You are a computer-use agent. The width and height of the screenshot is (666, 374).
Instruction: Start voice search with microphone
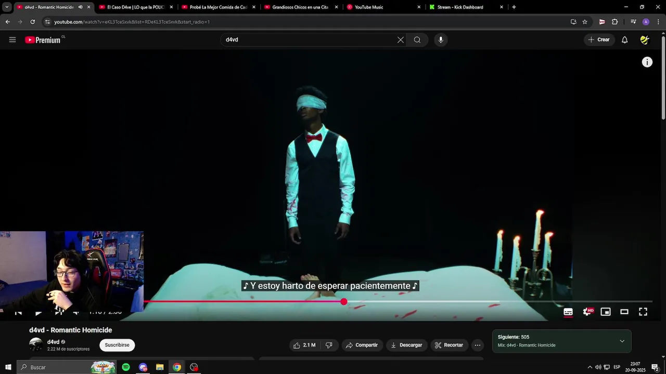pyautogui.click(x=441, y=39)
